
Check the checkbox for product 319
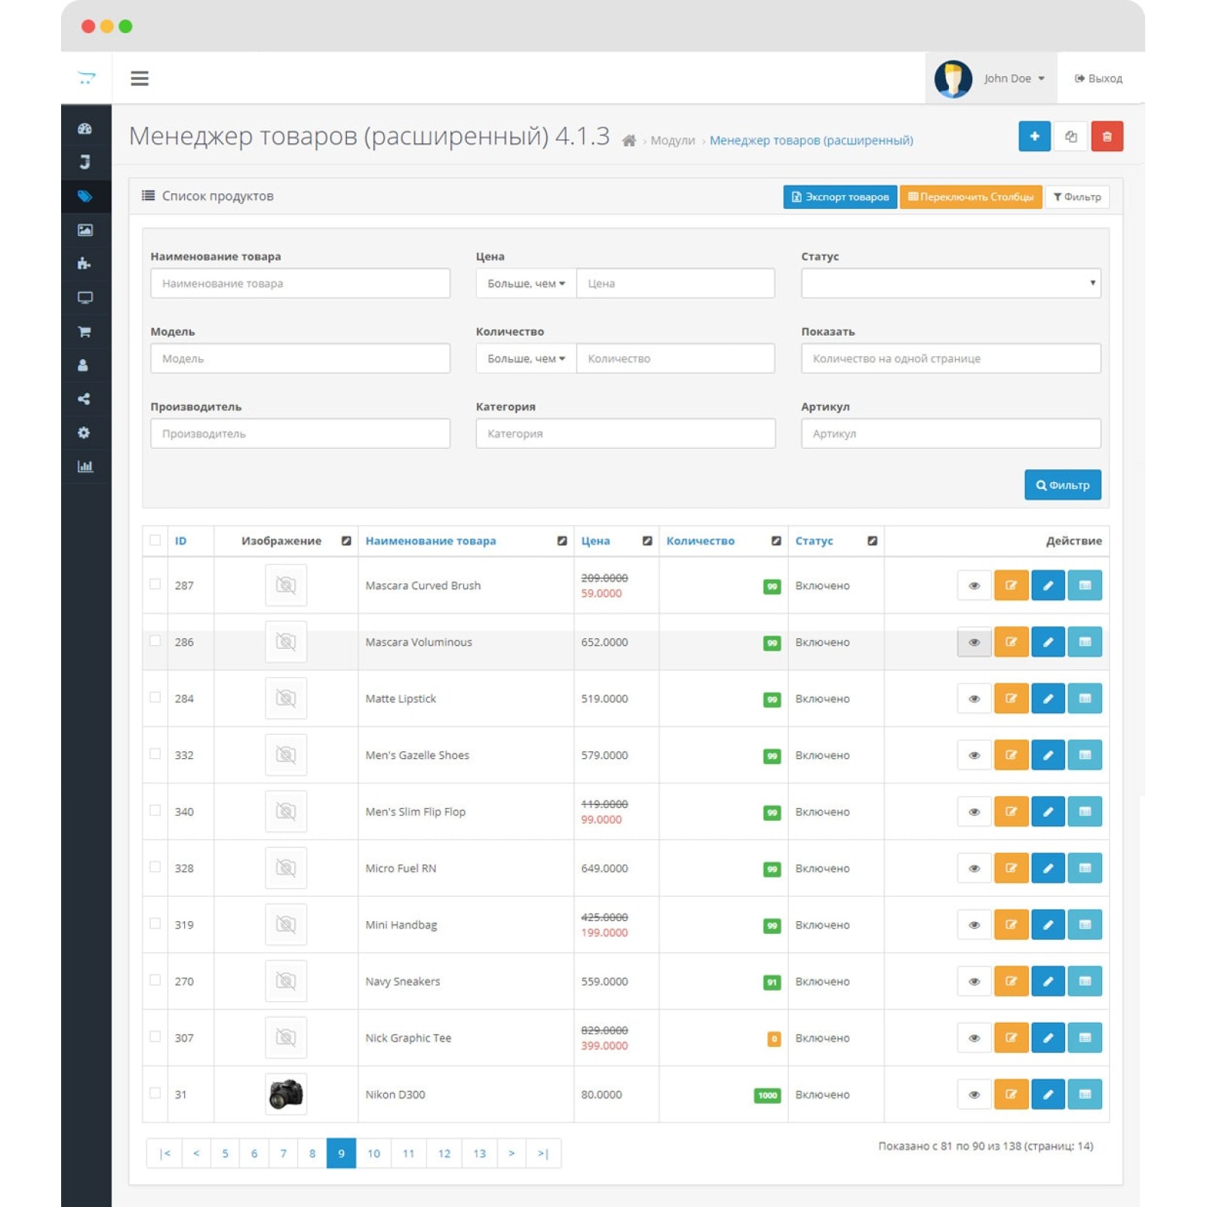155,923
